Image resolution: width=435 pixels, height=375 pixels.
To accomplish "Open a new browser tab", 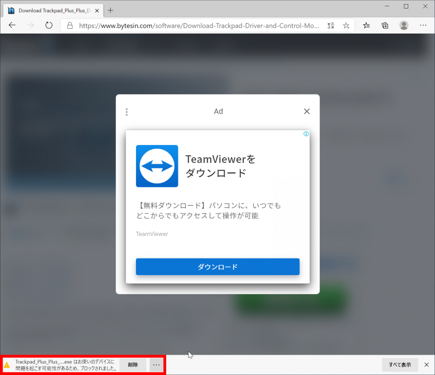I will tap(110, 11).
